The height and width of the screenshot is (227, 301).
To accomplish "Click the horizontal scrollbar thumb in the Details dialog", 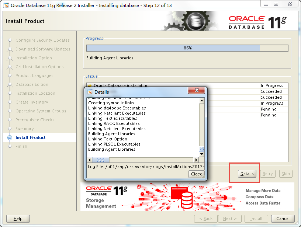I will click(x=101, y=160).
